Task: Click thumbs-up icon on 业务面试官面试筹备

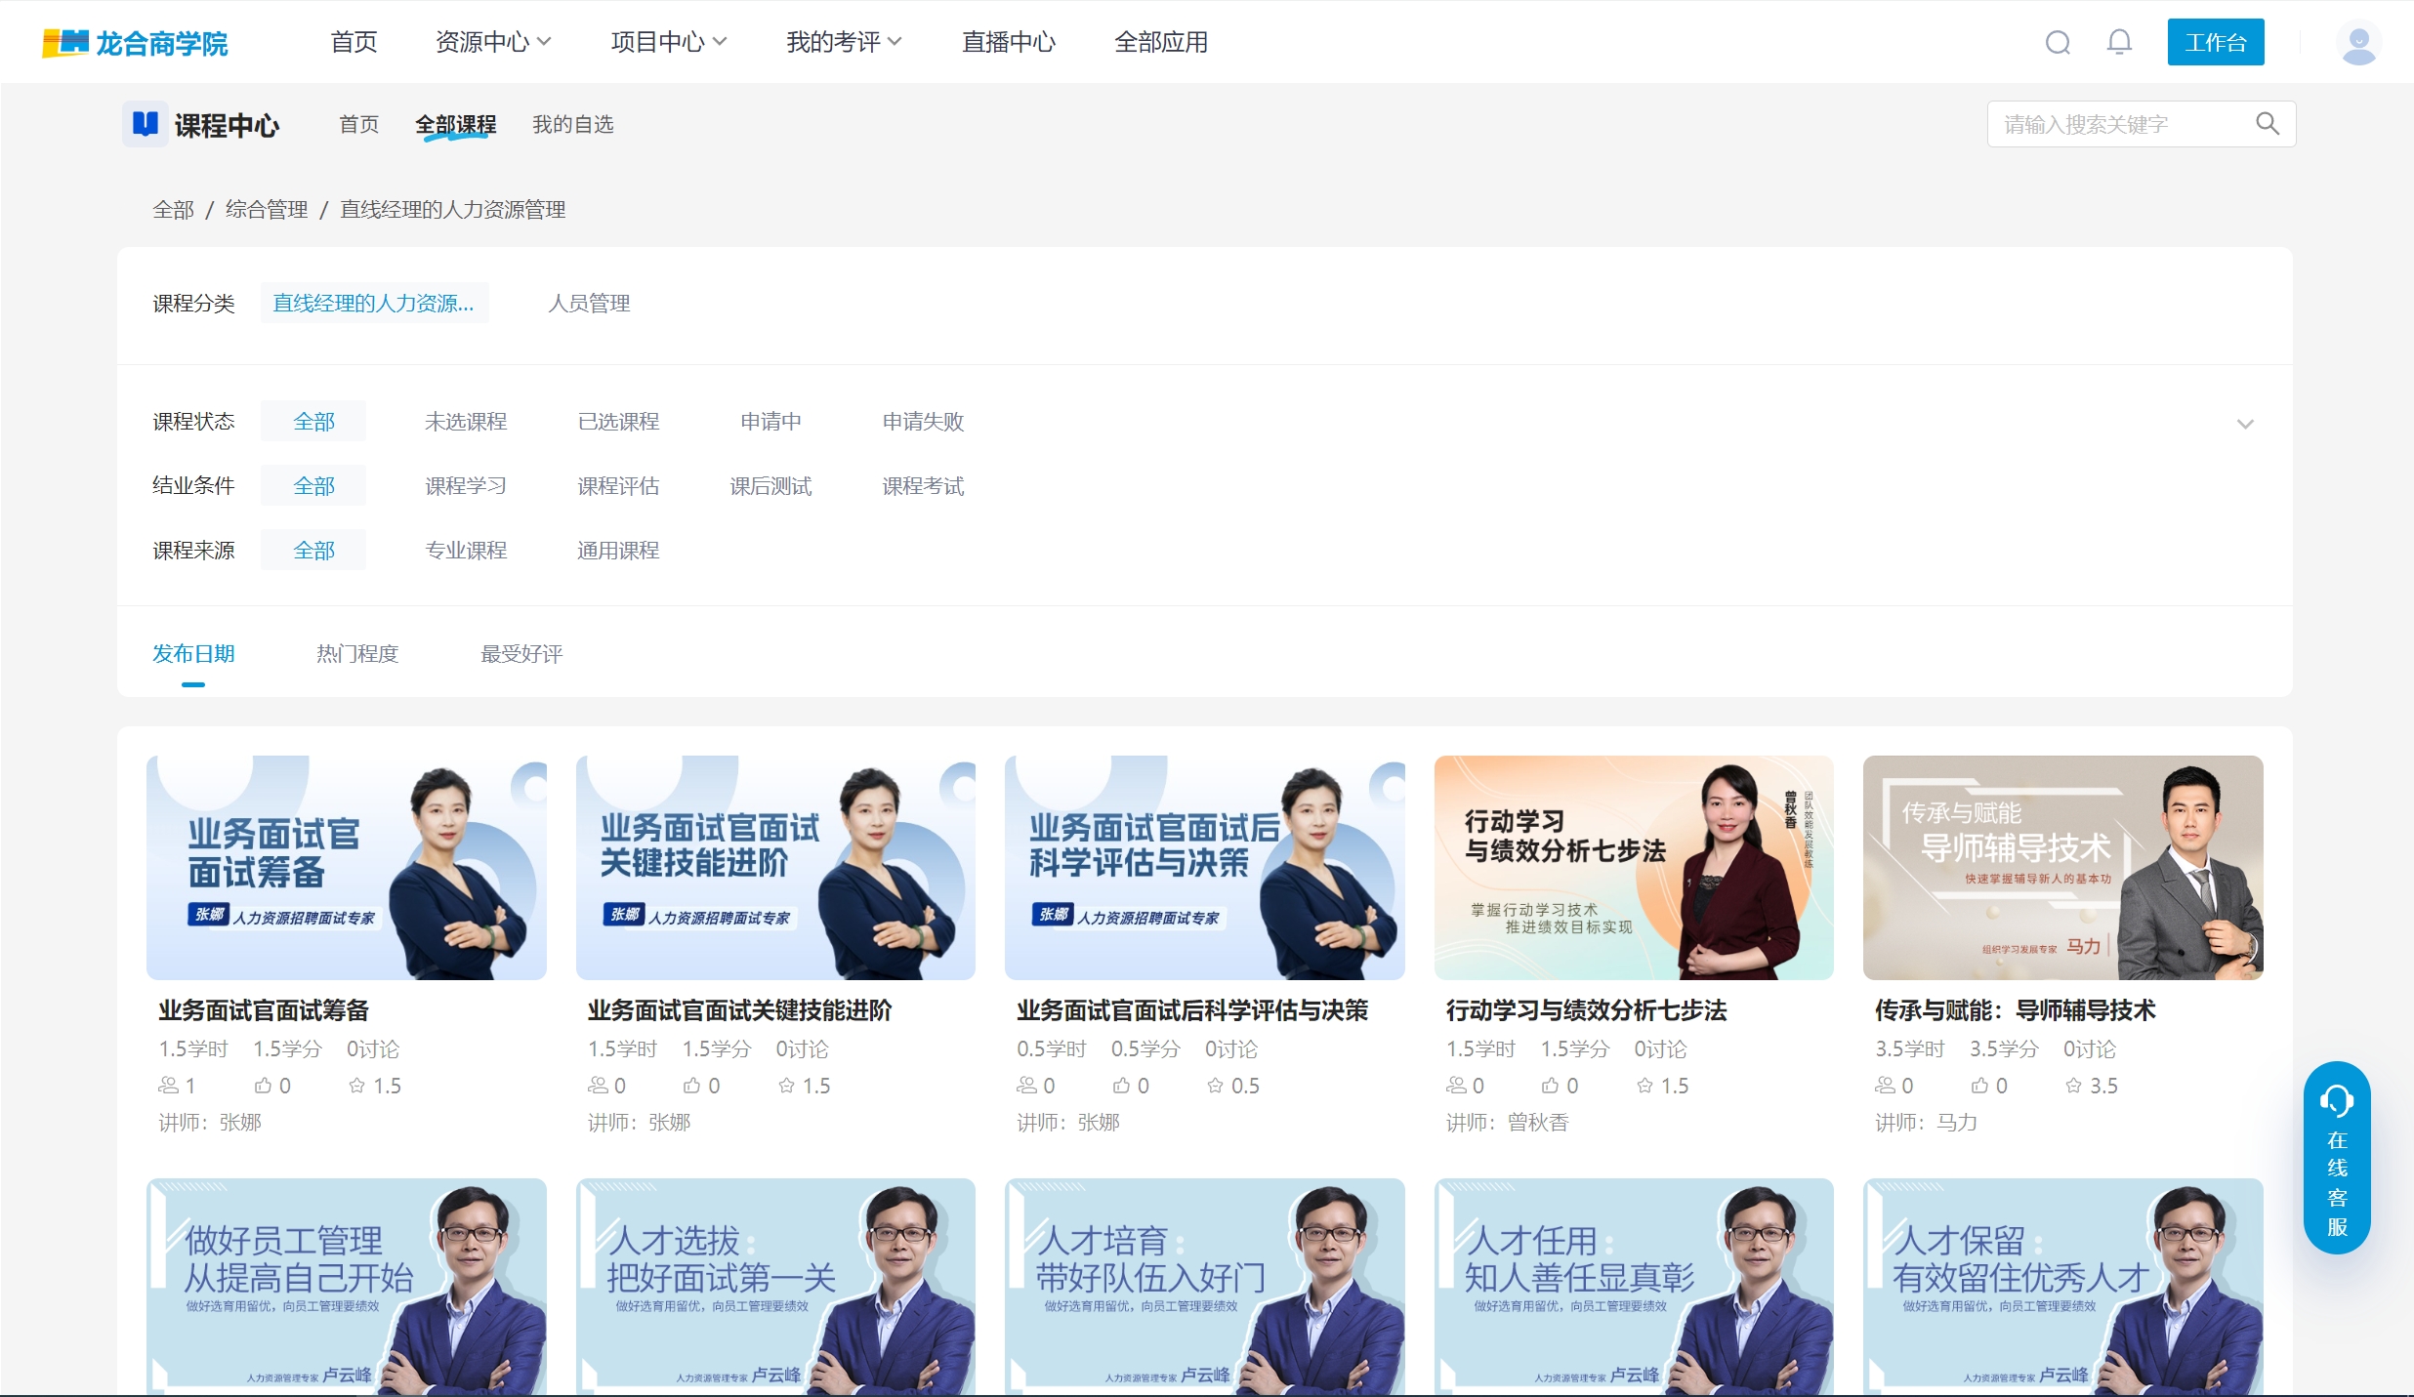Action: pos(264,1086)
